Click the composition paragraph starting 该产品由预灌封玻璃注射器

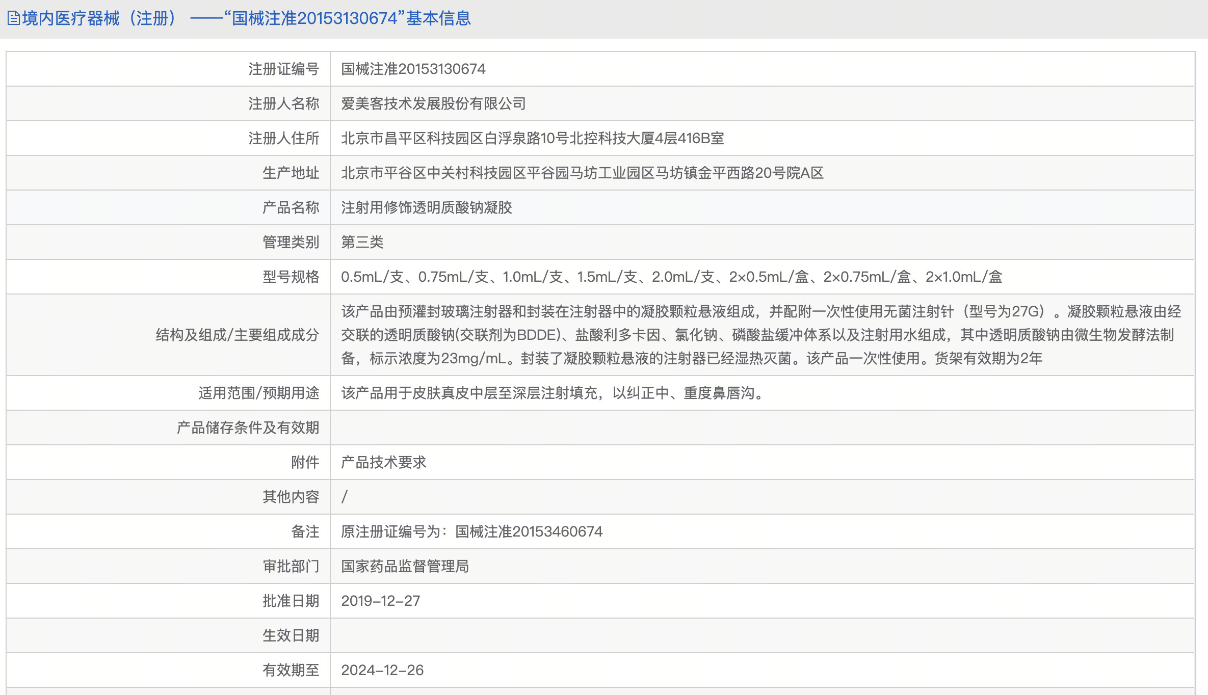pos(761,335)
